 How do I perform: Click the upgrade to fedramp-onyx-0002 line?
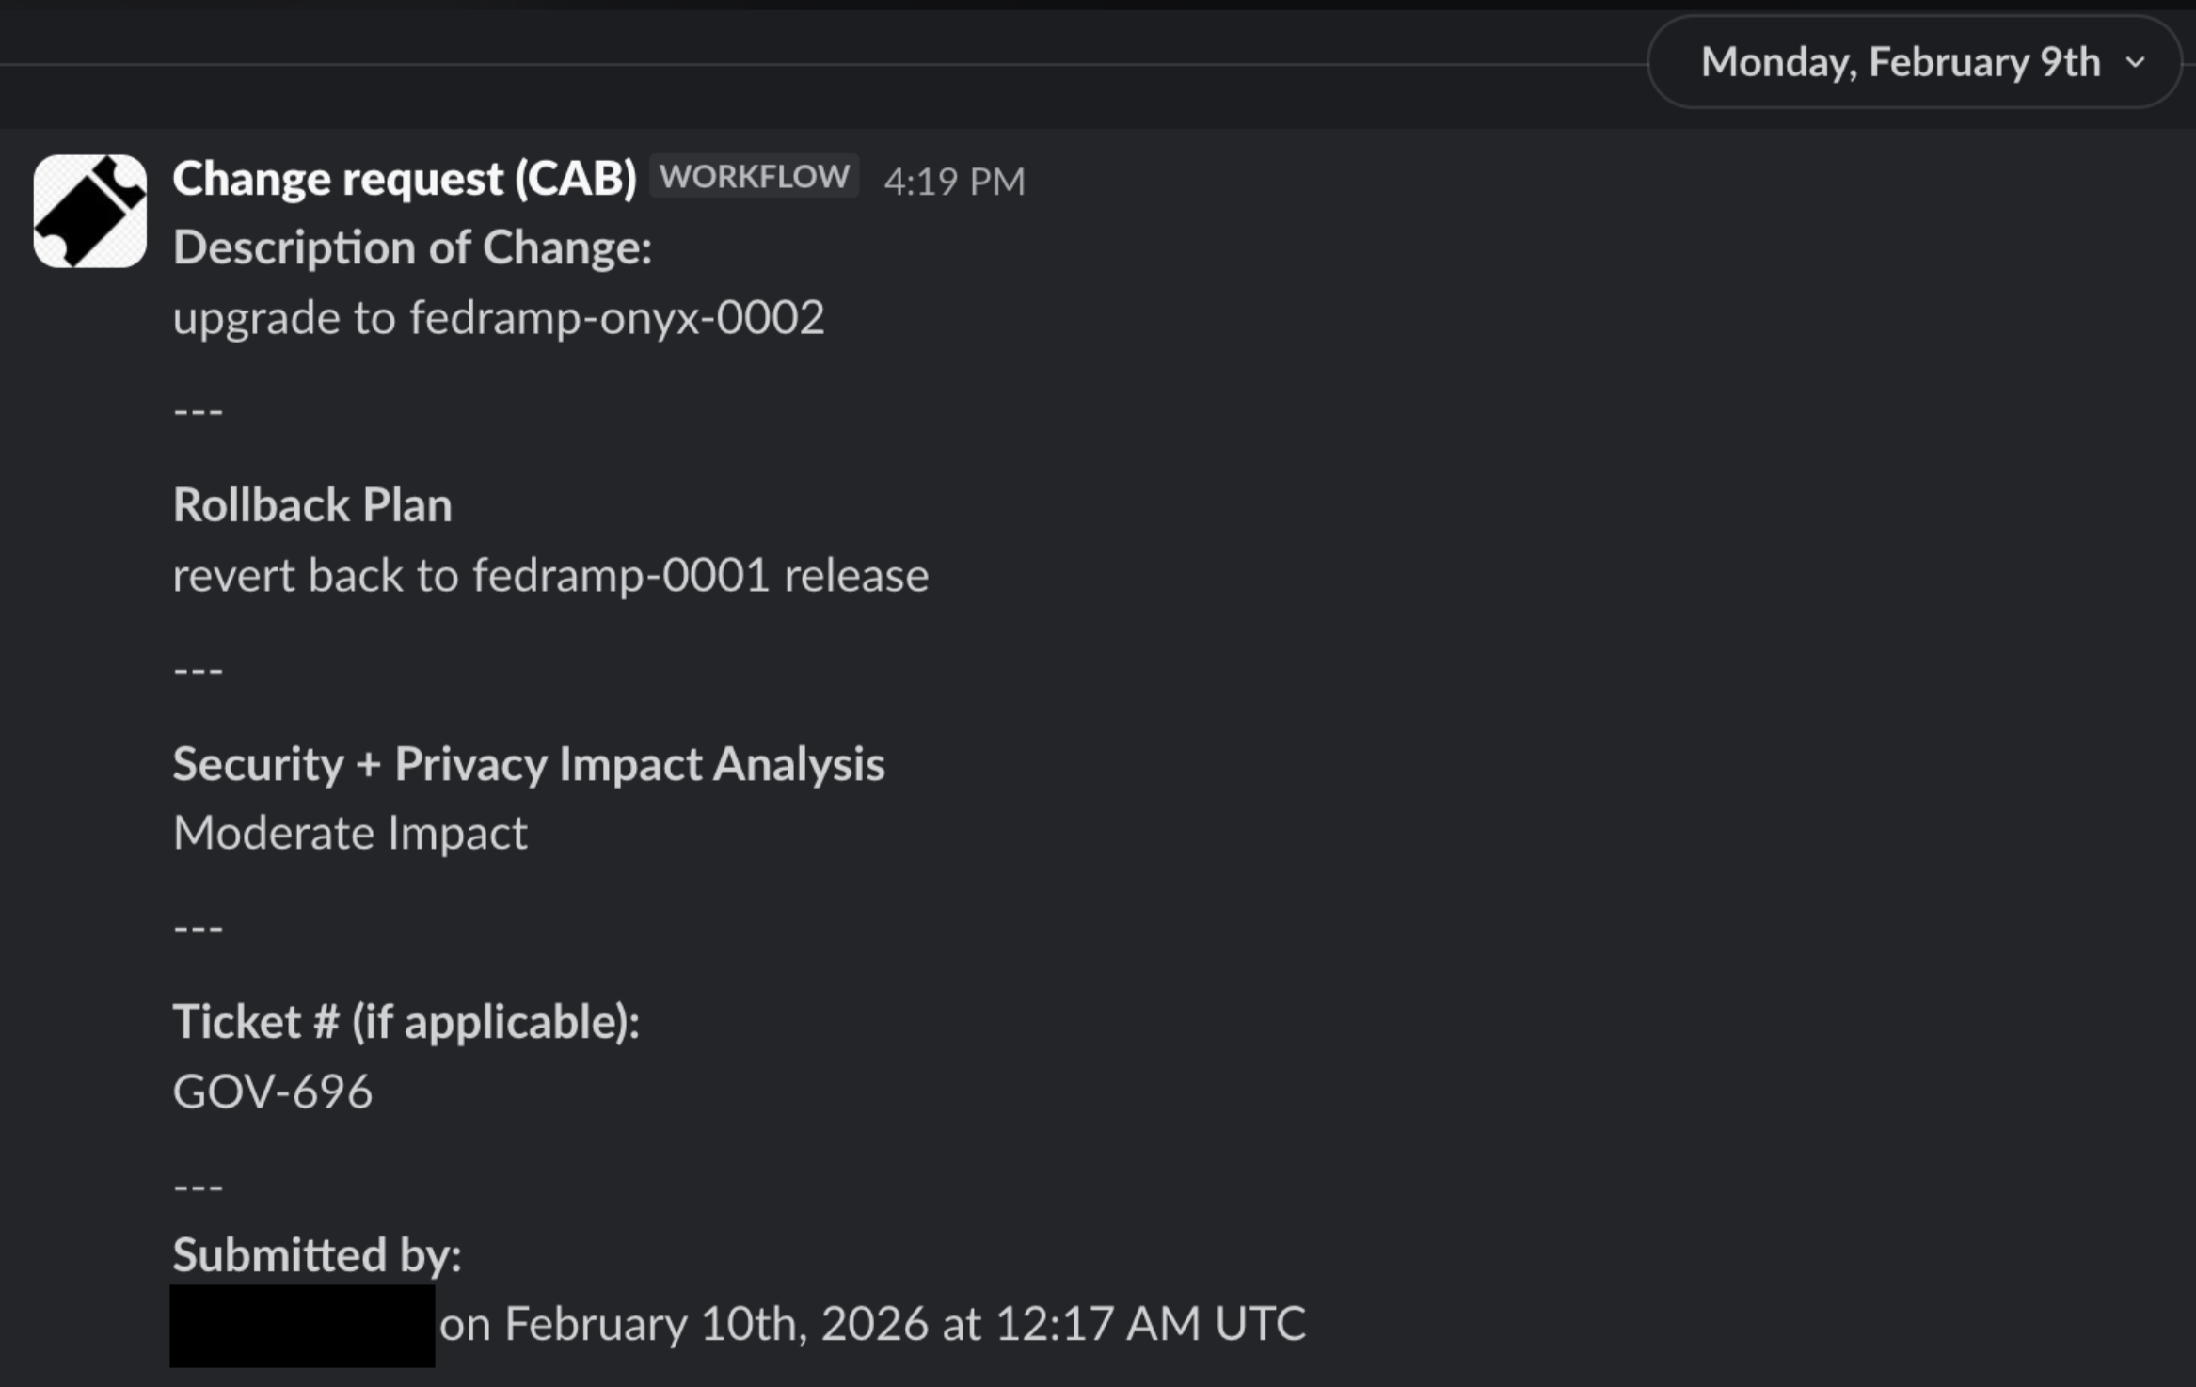(x=500, y=317)
